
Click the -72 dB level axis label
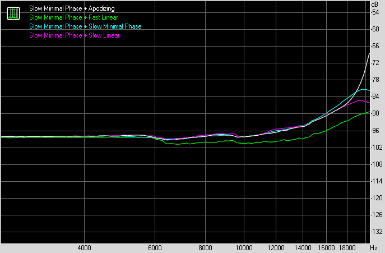376,63
